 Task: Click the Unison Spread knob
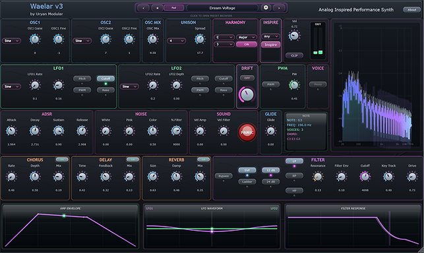(x=200, y=40)
